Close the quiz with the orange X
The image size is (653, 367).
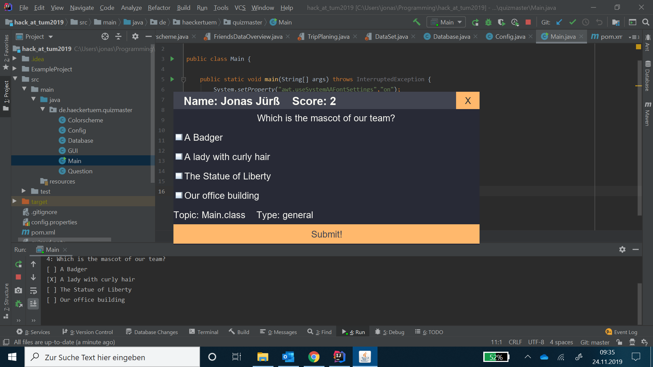pyautogui.click(x=468, y=101)
